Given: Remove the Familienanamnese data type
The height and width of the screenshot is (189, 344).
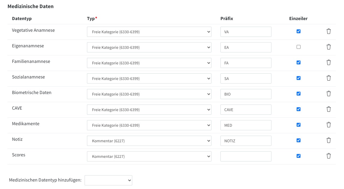Looking at the screenshot, I should [328, 63].
